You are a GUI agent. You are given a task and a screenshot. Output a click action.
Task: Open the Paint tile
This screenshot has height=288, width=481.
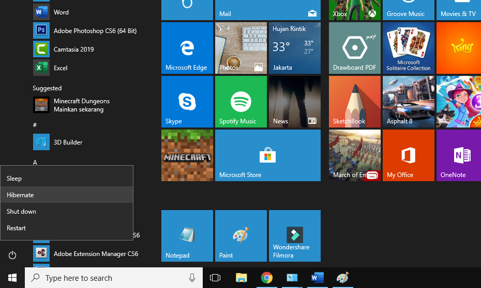241,236
